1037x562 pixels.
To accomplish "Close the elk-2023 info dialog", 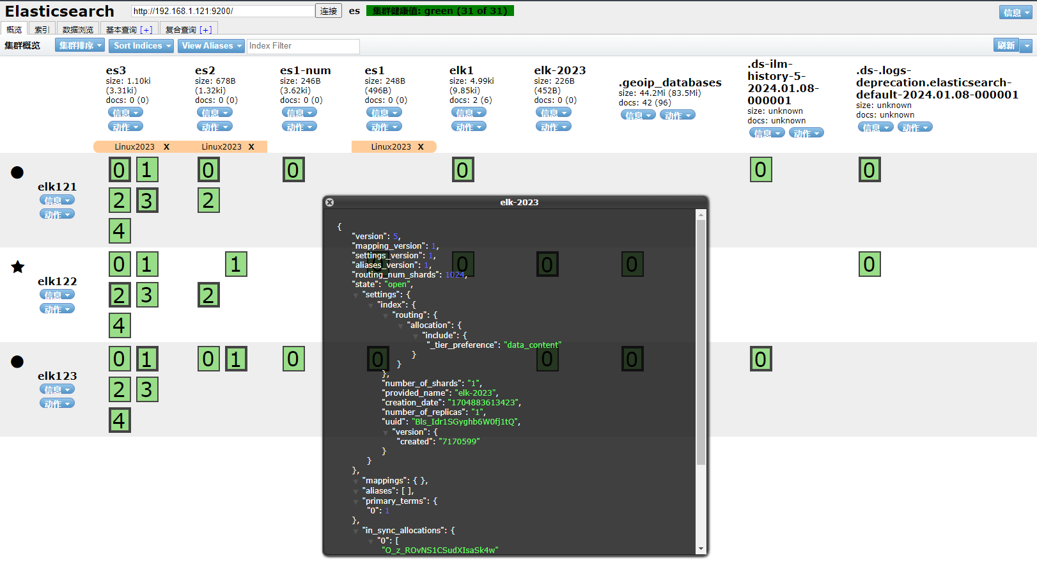I will coord(330,202).
